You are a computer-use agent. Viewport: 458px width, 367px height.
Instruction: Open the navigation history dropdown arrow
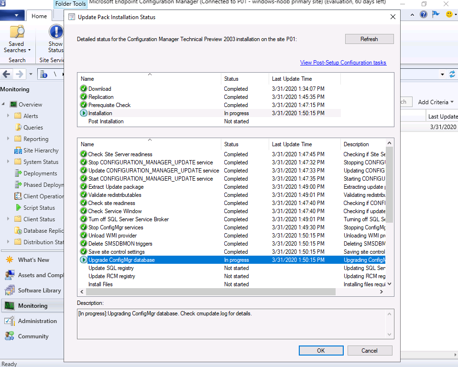(x=31, y=74)
